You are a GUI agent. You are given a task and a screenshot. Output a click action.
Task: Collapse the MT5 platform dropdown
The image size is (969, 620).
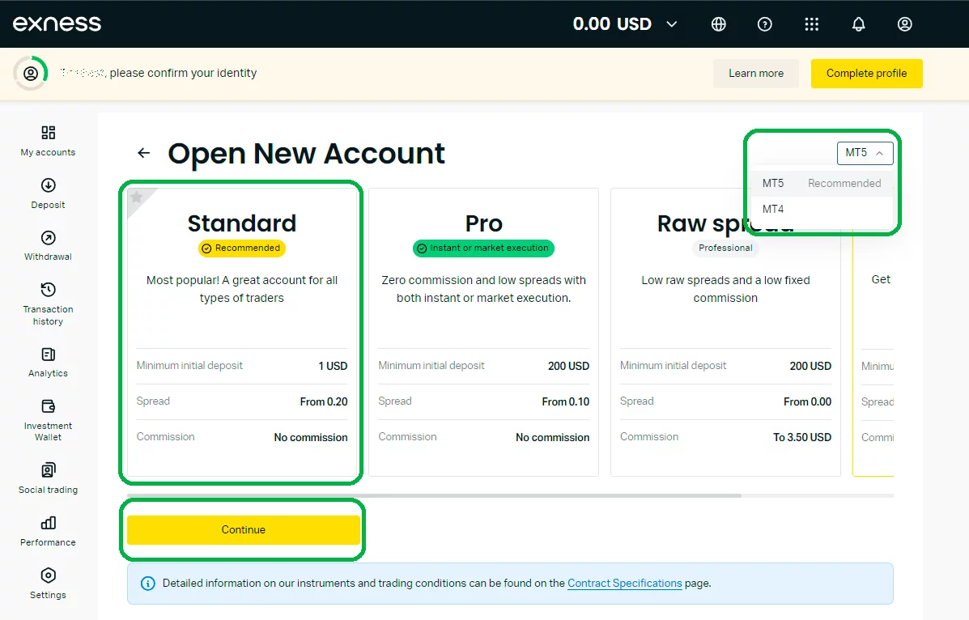[865, 153]
